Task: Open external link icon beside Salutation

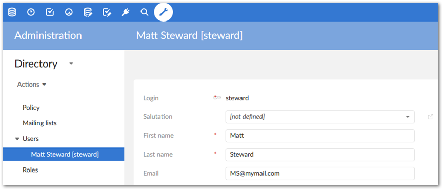Action: coord(430,117)
